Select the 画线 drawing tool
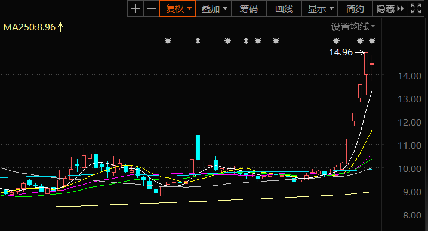This screenshot has width=428, height=231. pyautogui.click(x=284, y=9)
